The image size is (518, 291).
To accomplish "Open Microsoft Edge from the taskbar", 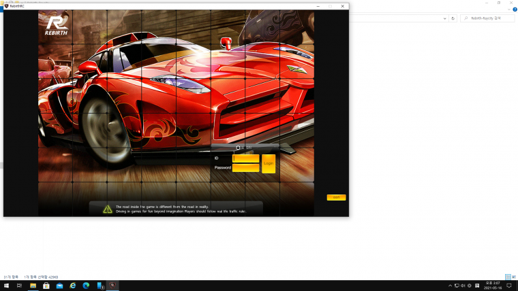I will (86, 286).
